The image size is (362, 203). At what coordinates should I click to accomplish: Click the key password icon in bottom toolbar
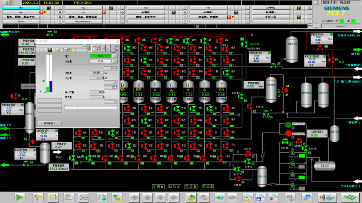pyautogui.click(x=37, y=197)
